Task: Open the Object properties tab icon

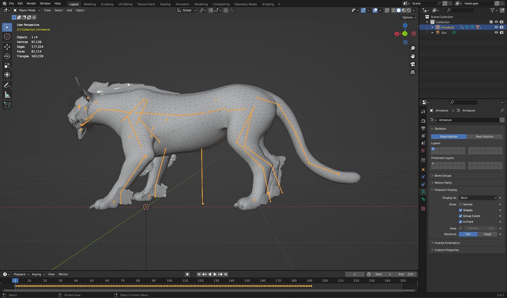Action: (423, 169)
